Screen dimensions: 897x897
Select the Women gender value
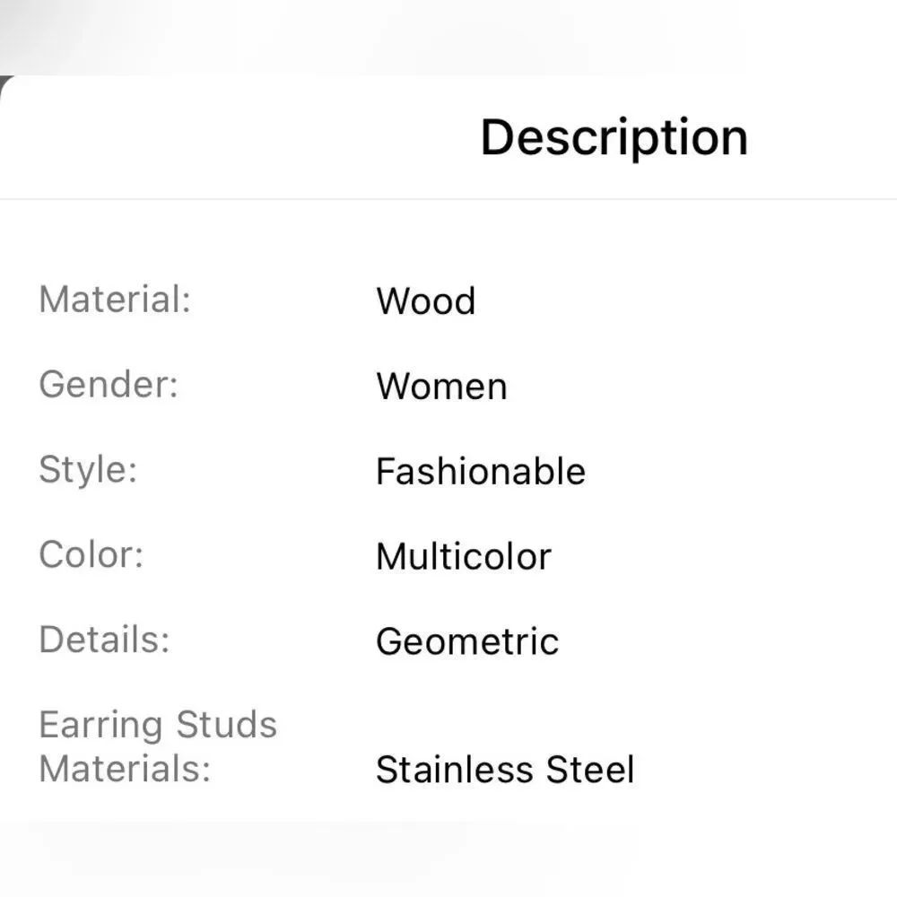click(x=441, y=387)
